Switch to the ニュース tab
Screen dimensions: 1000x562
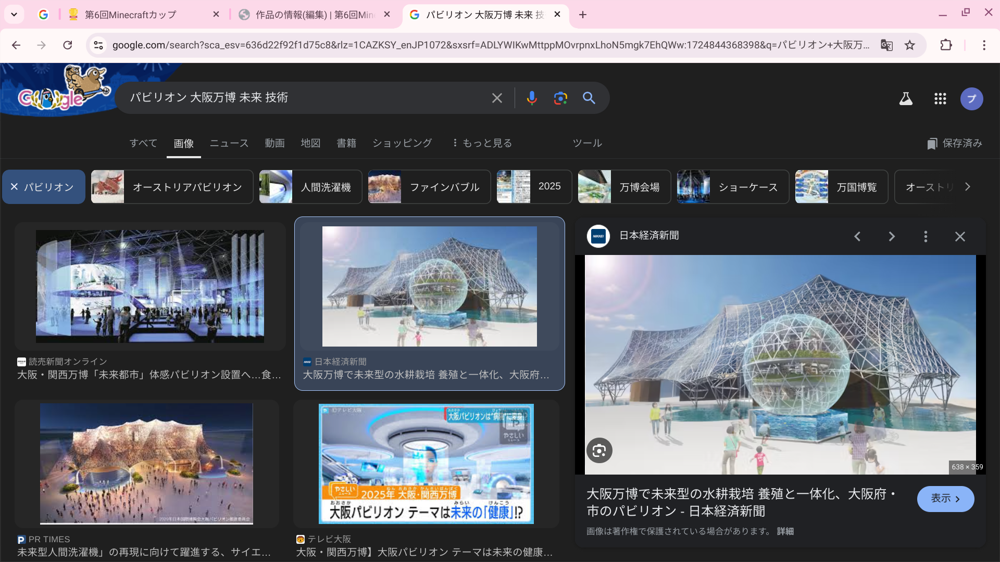(x=229, y=143)
